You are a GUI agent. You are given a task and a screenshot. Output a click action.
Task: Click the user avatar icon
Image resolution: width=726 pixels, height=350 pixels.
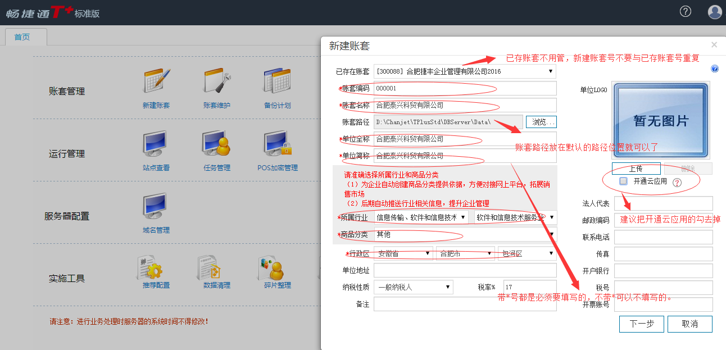[714, 12]
